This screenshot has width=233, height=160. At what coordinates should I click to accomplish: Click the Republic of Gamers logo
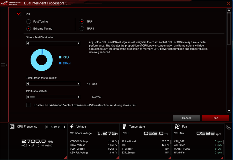[x=11, y=3]
